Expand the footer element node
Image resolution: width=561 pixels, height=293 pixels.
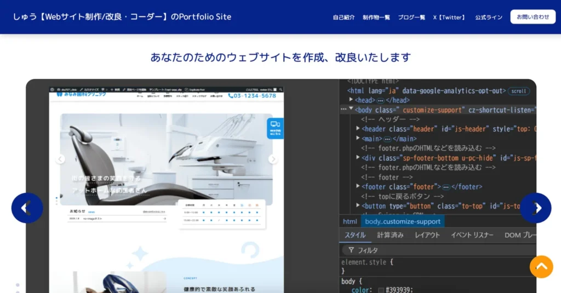point(358,187)
